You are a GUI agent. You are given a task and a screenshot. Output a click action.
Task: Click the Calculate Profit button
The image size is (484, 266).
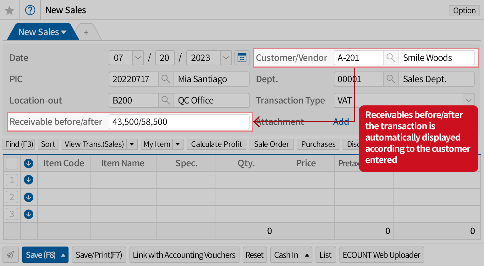(x=216, y=144)
